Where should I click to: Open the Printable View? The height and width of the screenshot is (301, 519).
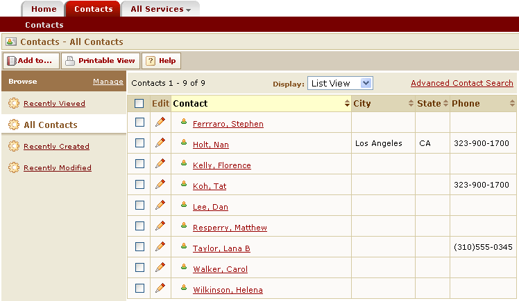[x=101, y=61]
